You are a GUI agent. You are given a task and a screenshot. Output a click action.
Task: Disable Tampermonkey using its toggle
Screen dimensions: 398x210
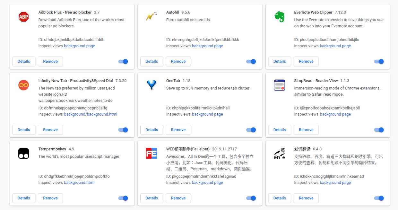pyautogui.click(x=123, y=198)
